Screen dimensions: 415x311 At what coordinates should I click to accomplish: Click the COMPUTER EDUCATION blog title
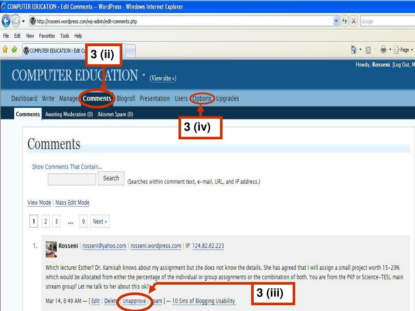(75, 75)
